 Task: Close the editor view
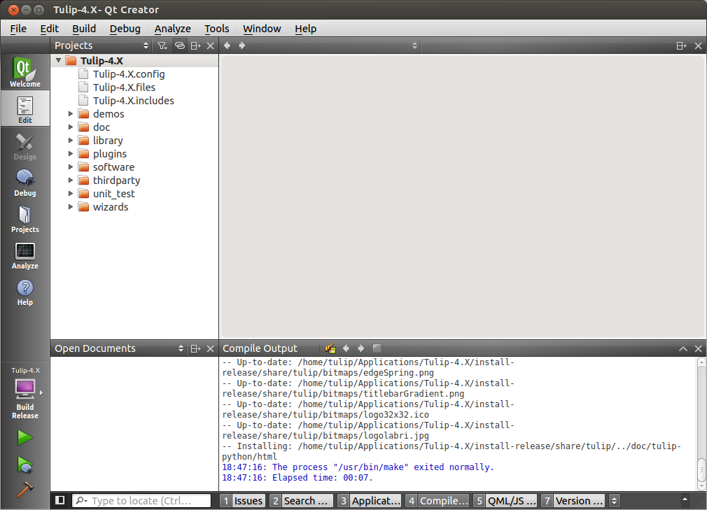[x=698, y=45]
